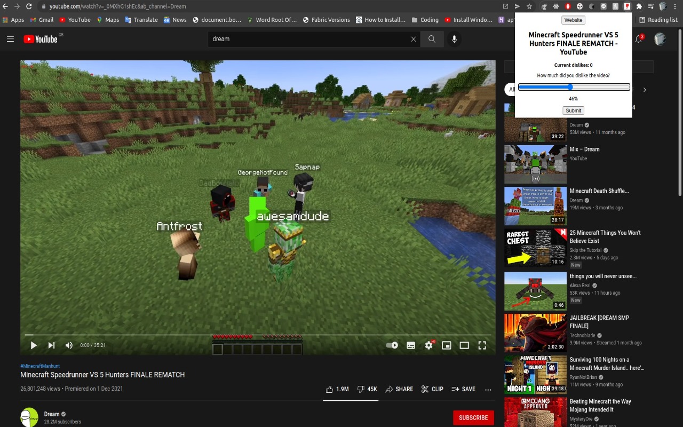View site information via the lock icon
This screenshot has height=427, width=683.
(x=44, y=6)
